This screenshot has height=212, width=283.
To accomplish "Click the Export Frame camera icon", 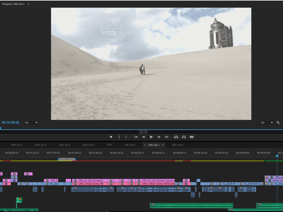I will click(x=192, y=137).
